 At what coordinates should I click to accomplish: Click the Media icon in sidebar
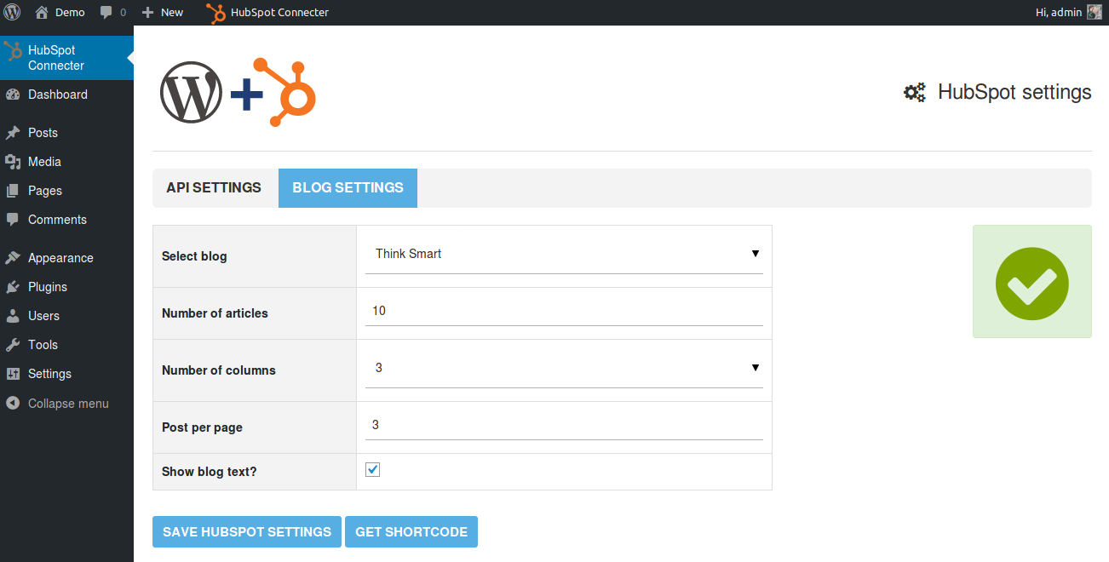pyautogui.click(x=13, y=162)
